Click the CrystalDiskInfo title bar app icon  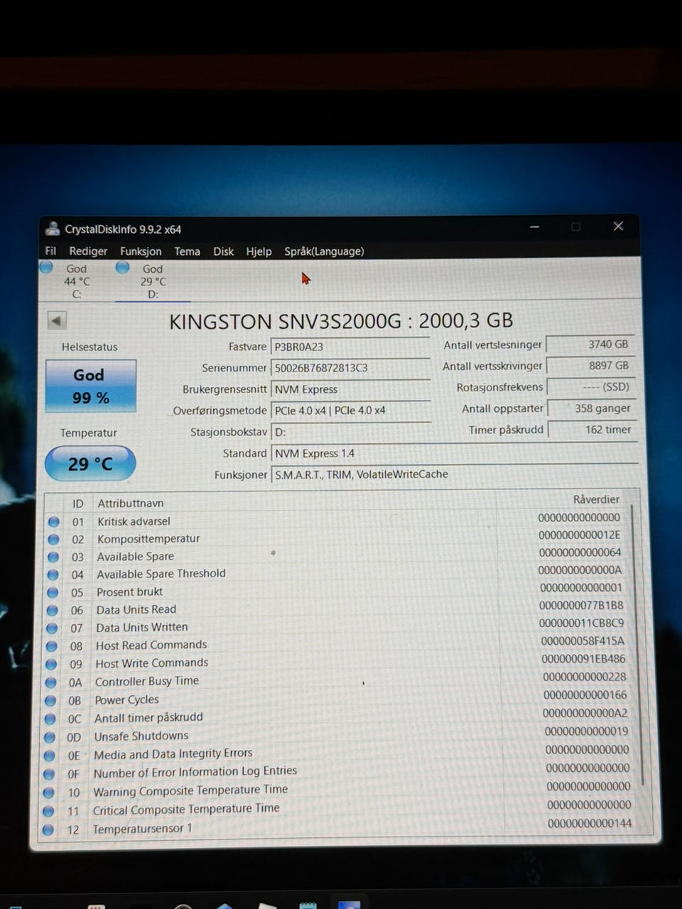(52, 229)
